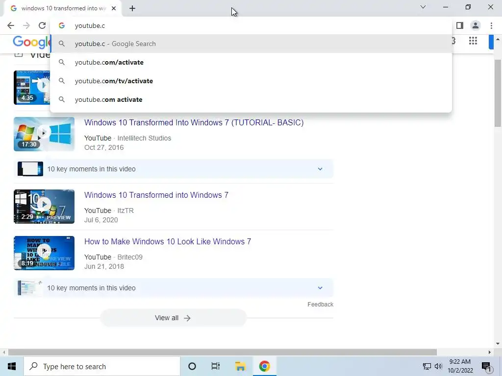
Task: Click the horizontal scrollbar thumb
Action: (223, 352)
